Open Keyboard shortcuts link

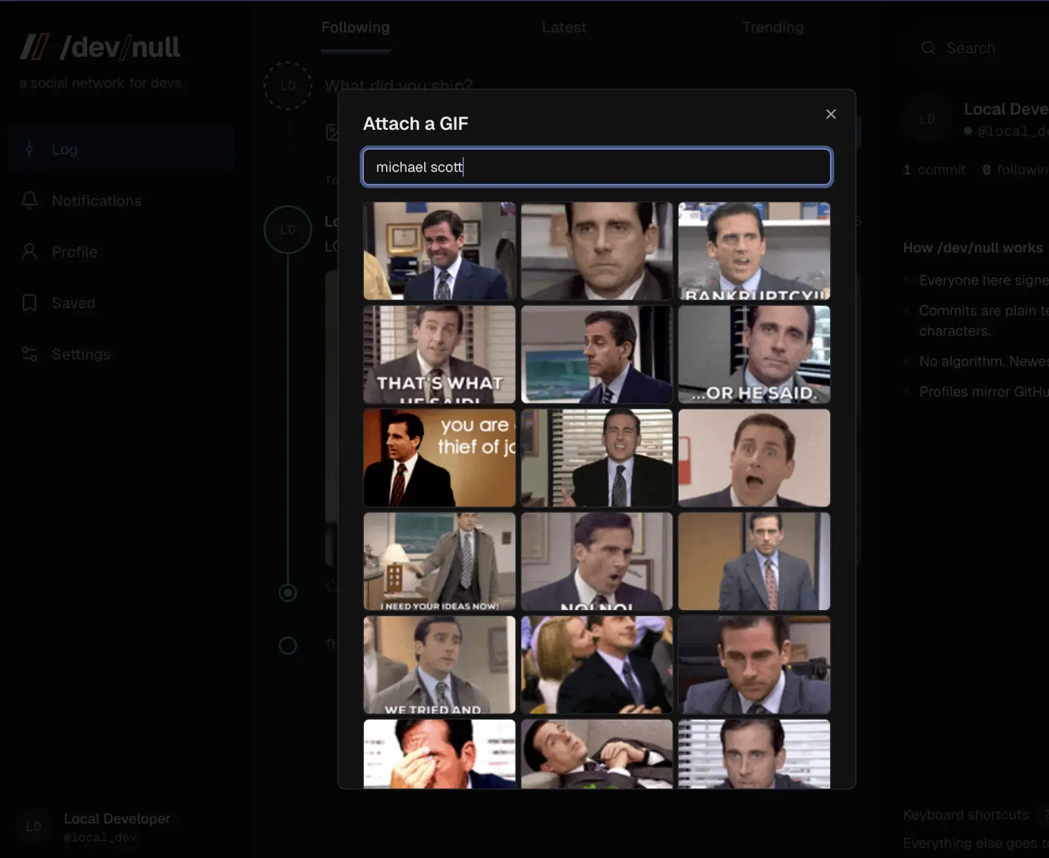point(966,815)
